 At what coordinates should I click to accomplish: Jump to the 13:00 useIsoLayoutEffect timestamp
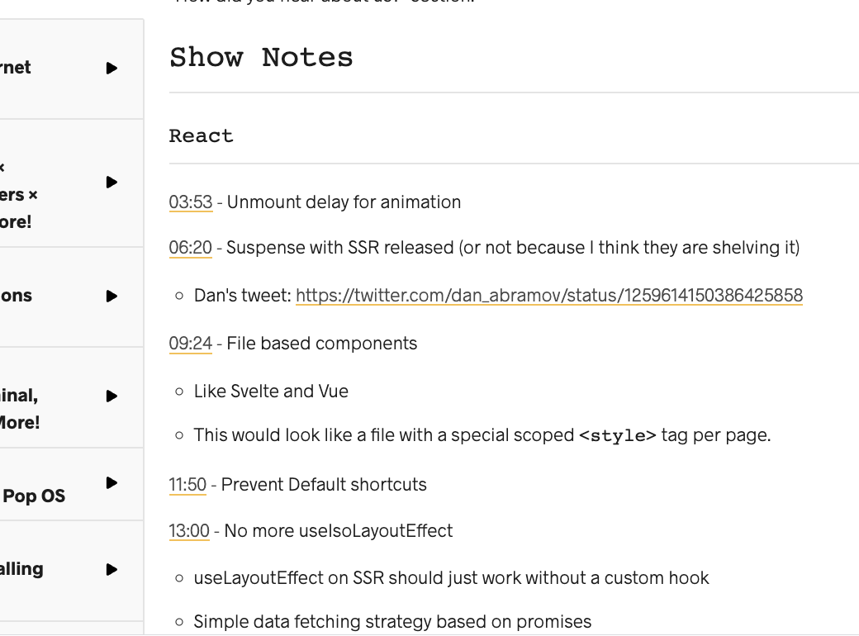pyautogui.click(x=187, y=531)
